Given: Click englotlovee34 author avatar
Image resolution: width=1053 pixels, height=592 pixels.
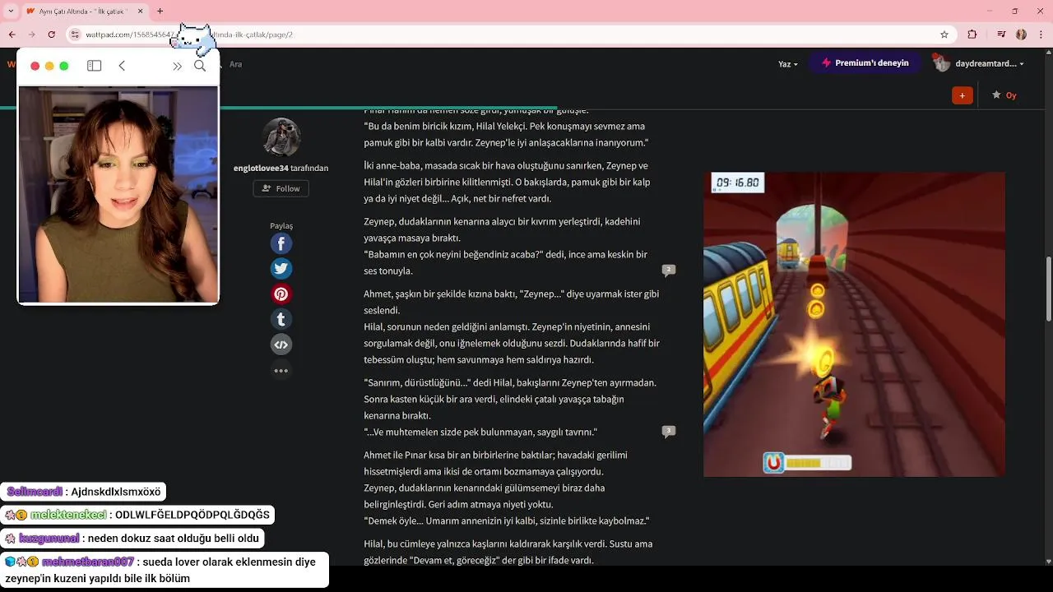Looking at the screenshot, I should point(281,137).
